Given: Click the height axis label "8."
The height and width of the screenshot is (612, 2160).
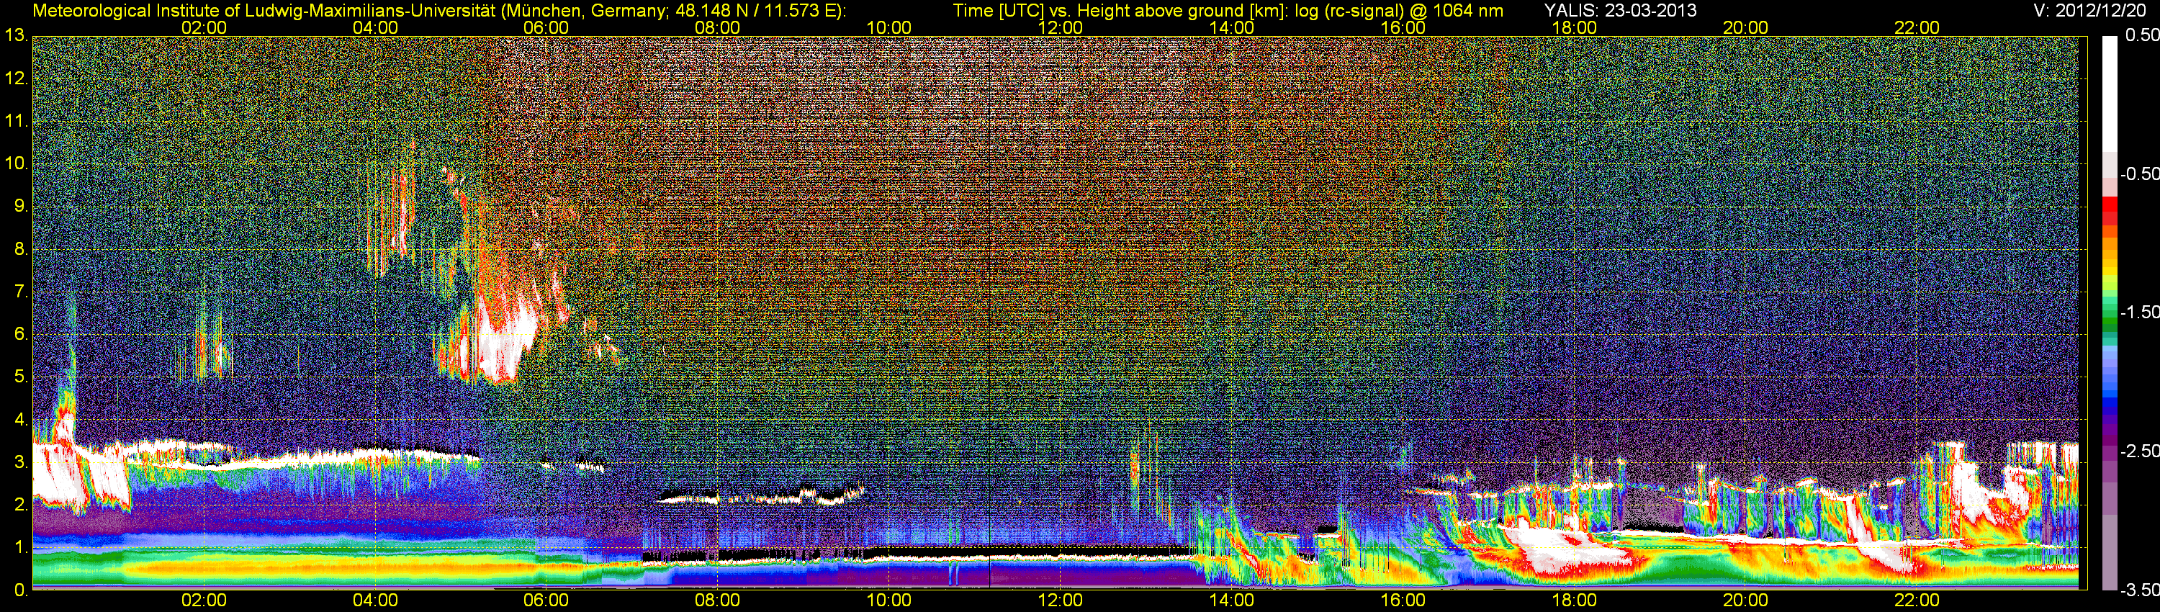Looking at the screenshot, I should (x=21, y=249).
